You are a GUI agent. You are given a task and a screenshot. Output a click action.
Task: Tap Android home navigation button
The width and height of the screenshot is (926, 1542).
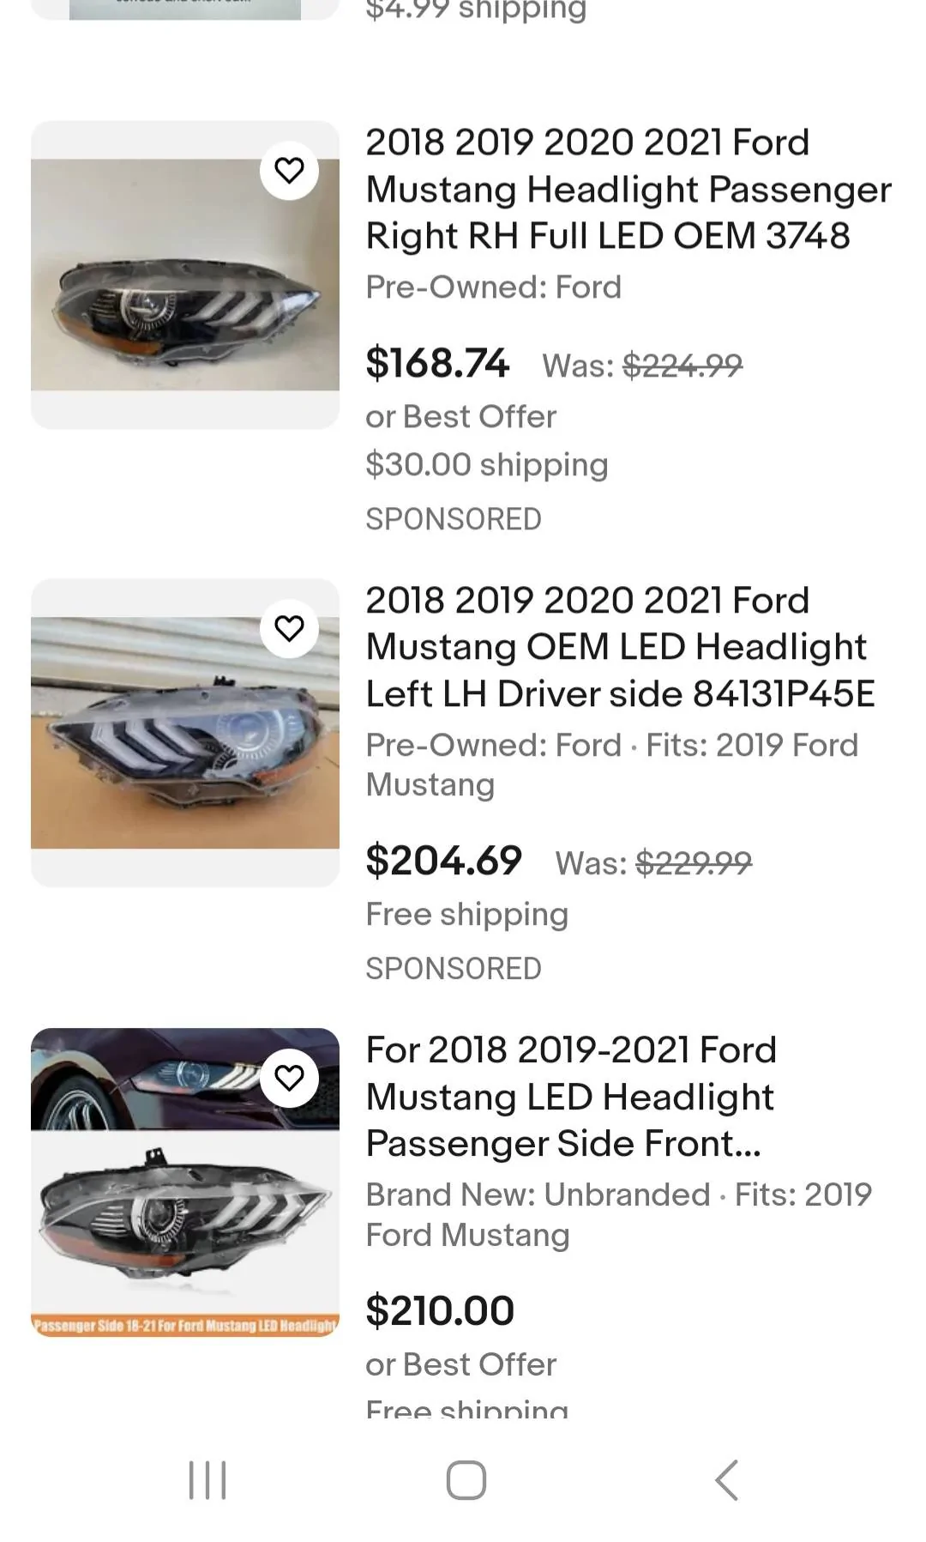tap(466, 1480)
